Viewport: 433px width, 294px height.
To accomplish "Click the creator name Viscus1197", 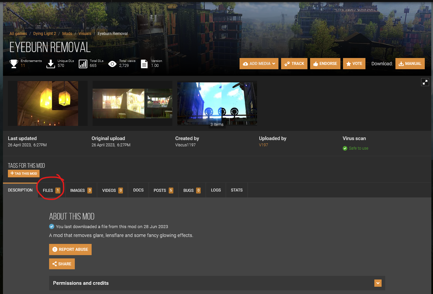I will point(186,145).
